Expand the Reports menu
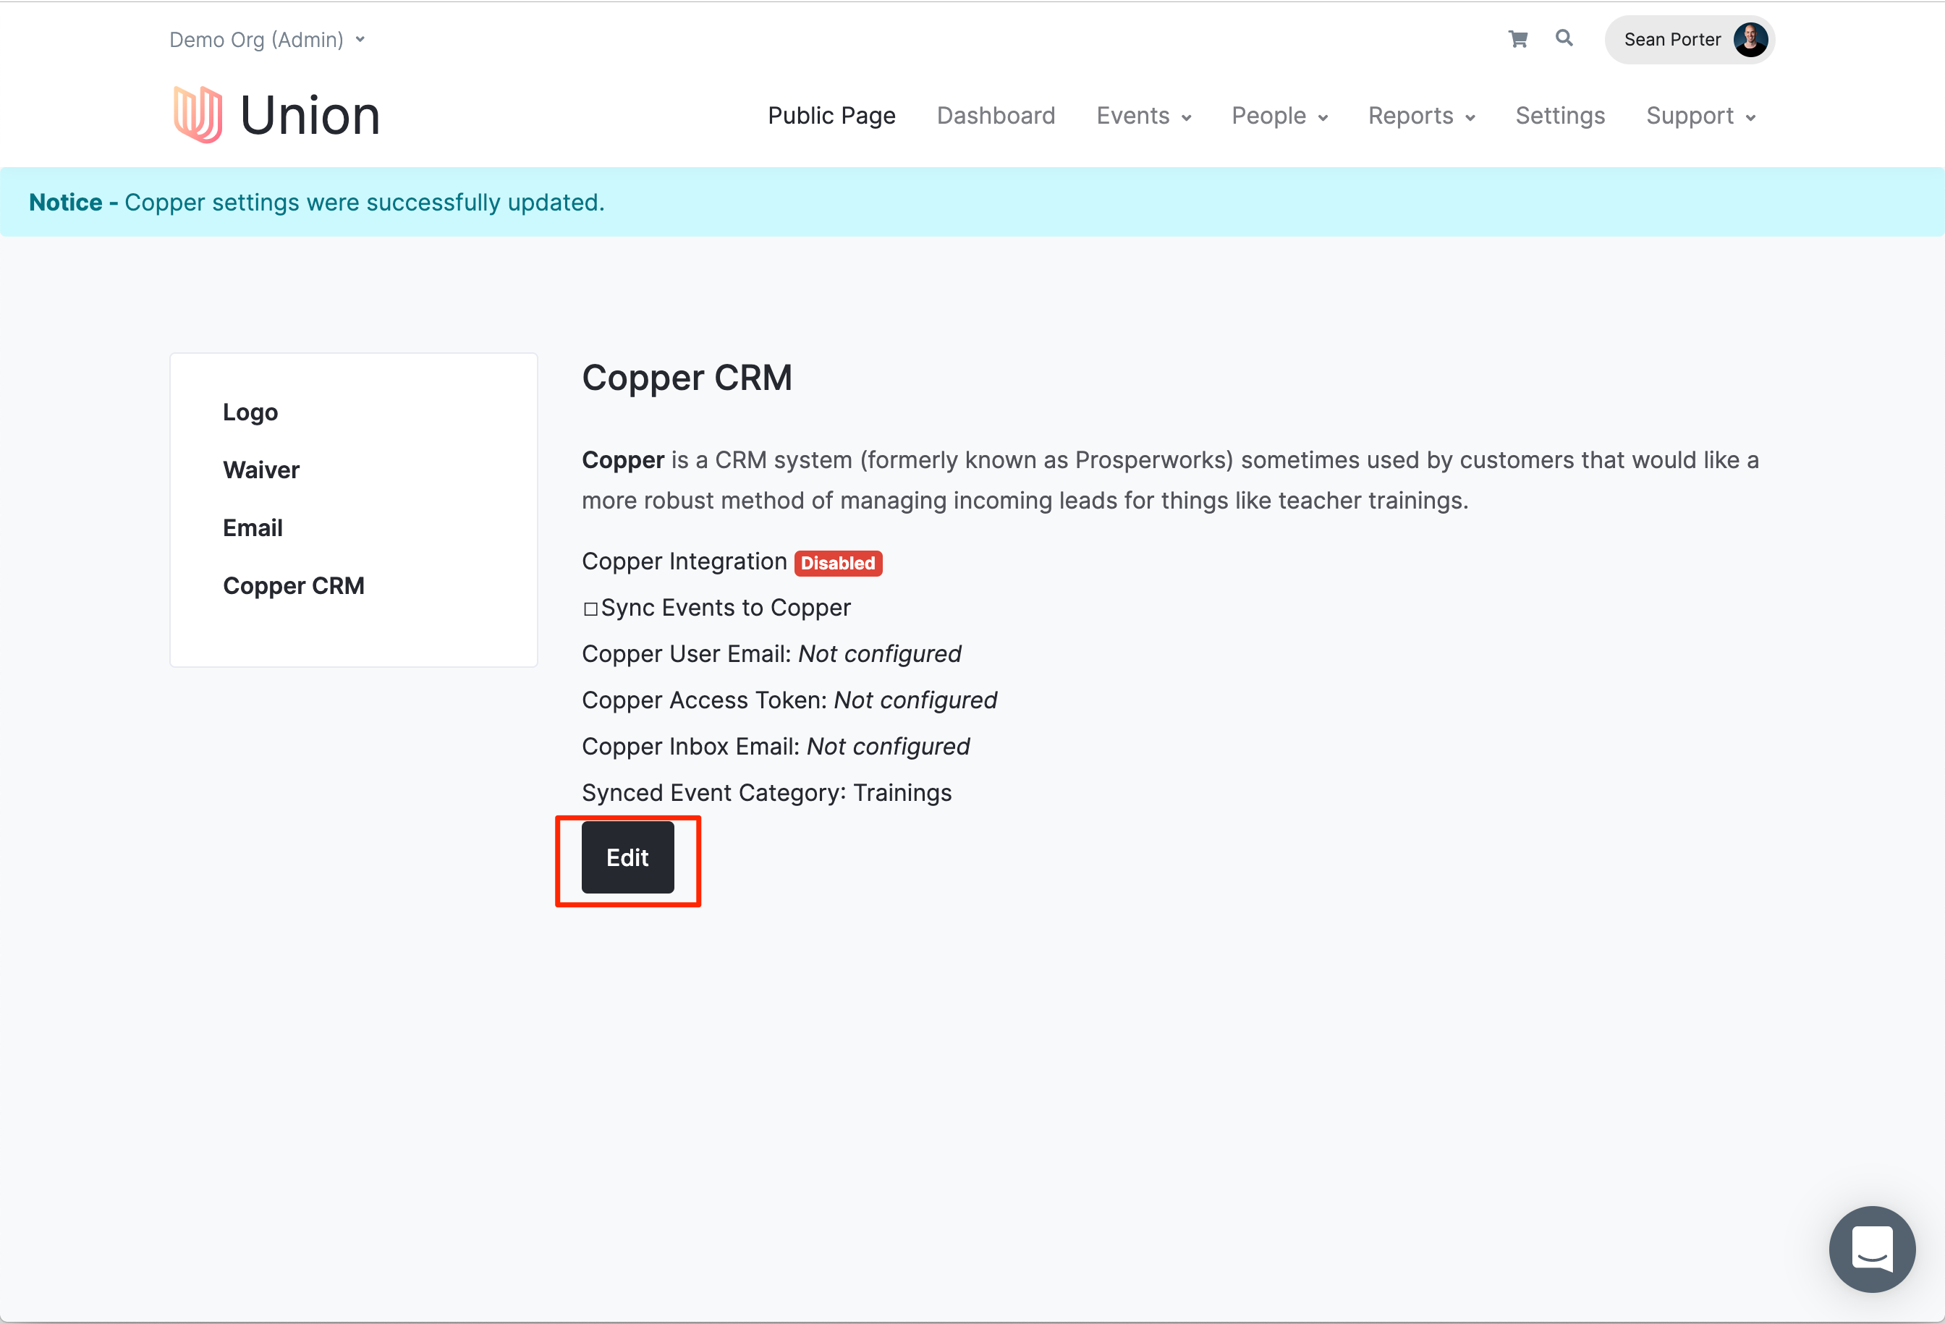 1421,116
